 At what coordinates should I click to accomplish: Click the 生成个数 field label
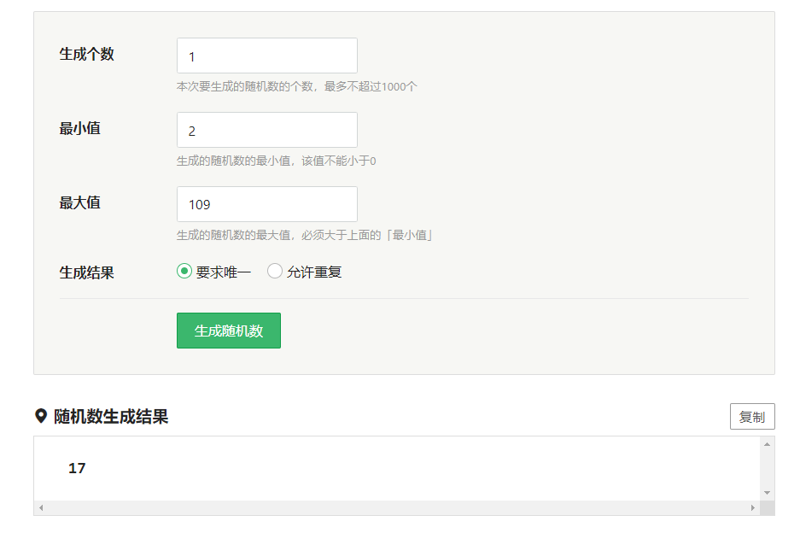coord(87,54)
